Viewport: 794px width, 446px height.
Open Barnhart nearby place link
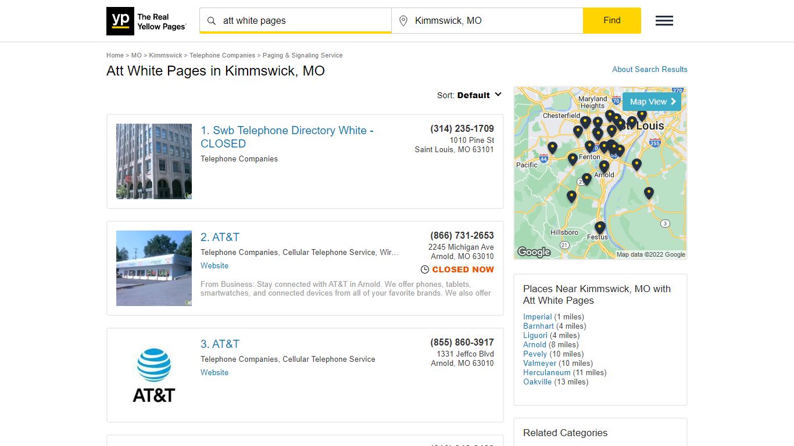click(539, 326)
